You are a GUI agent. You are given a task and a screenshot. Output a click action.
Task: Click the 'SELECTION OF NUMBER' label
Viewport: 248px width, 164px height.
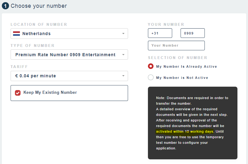click(x=177, y=57)
